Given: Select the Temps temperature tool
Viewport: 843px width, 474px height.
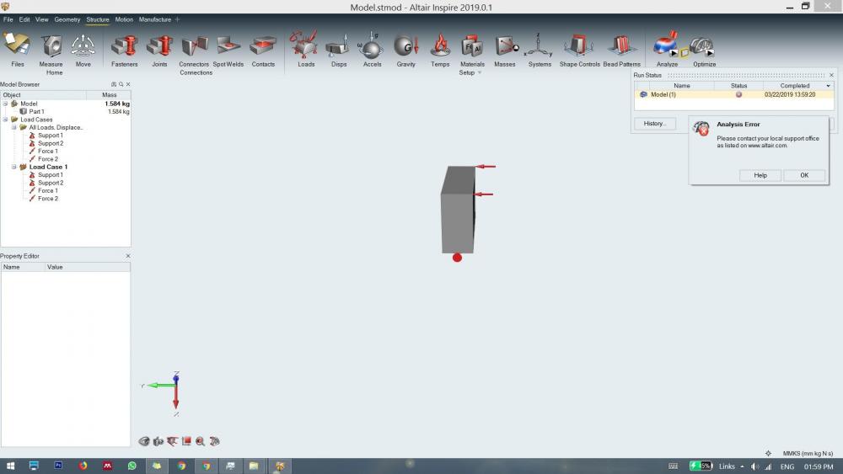Looking at the screenshot, I should click(x=440, y=45).
